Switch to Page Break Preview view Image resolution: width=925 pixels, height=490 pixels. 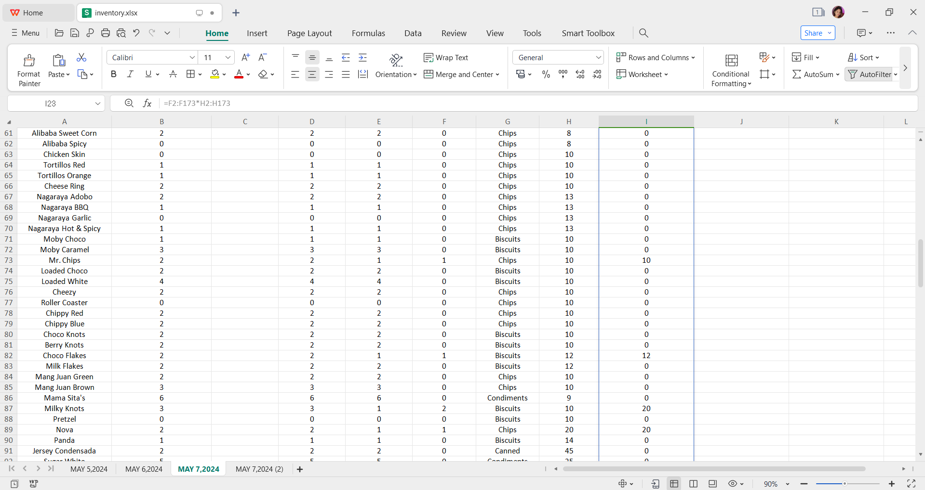coord(694,484)
